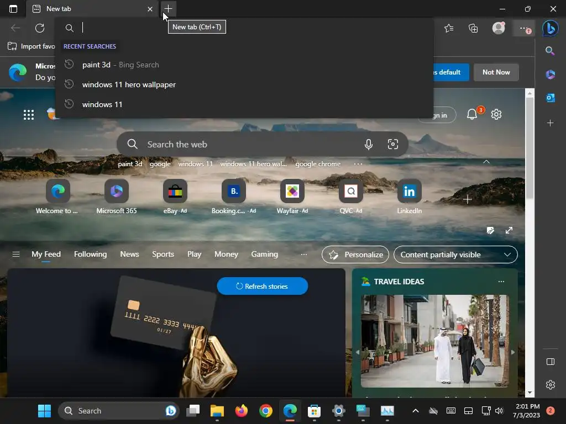Select the My Feed tab

pos(46,254)
